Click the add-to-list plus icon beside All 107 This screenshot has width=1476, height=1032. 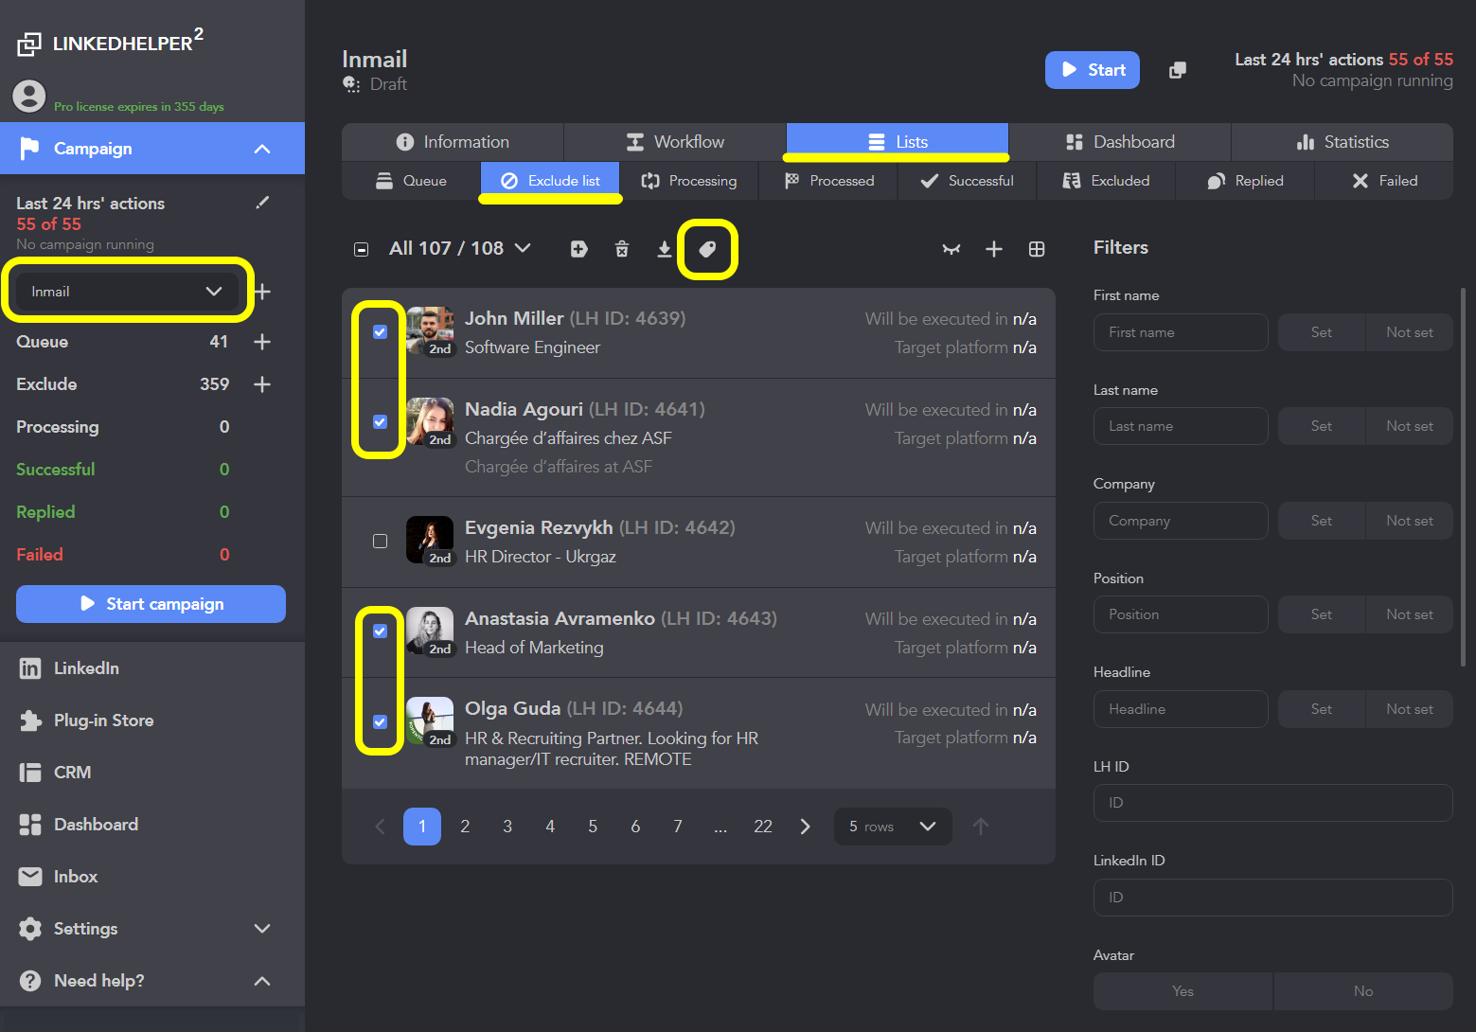click(579, 249)
